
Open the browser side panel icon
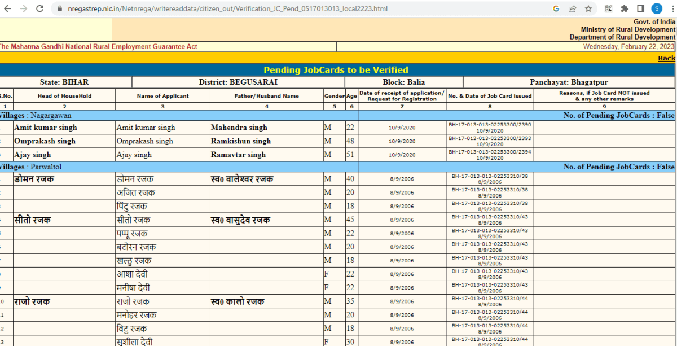639,9
